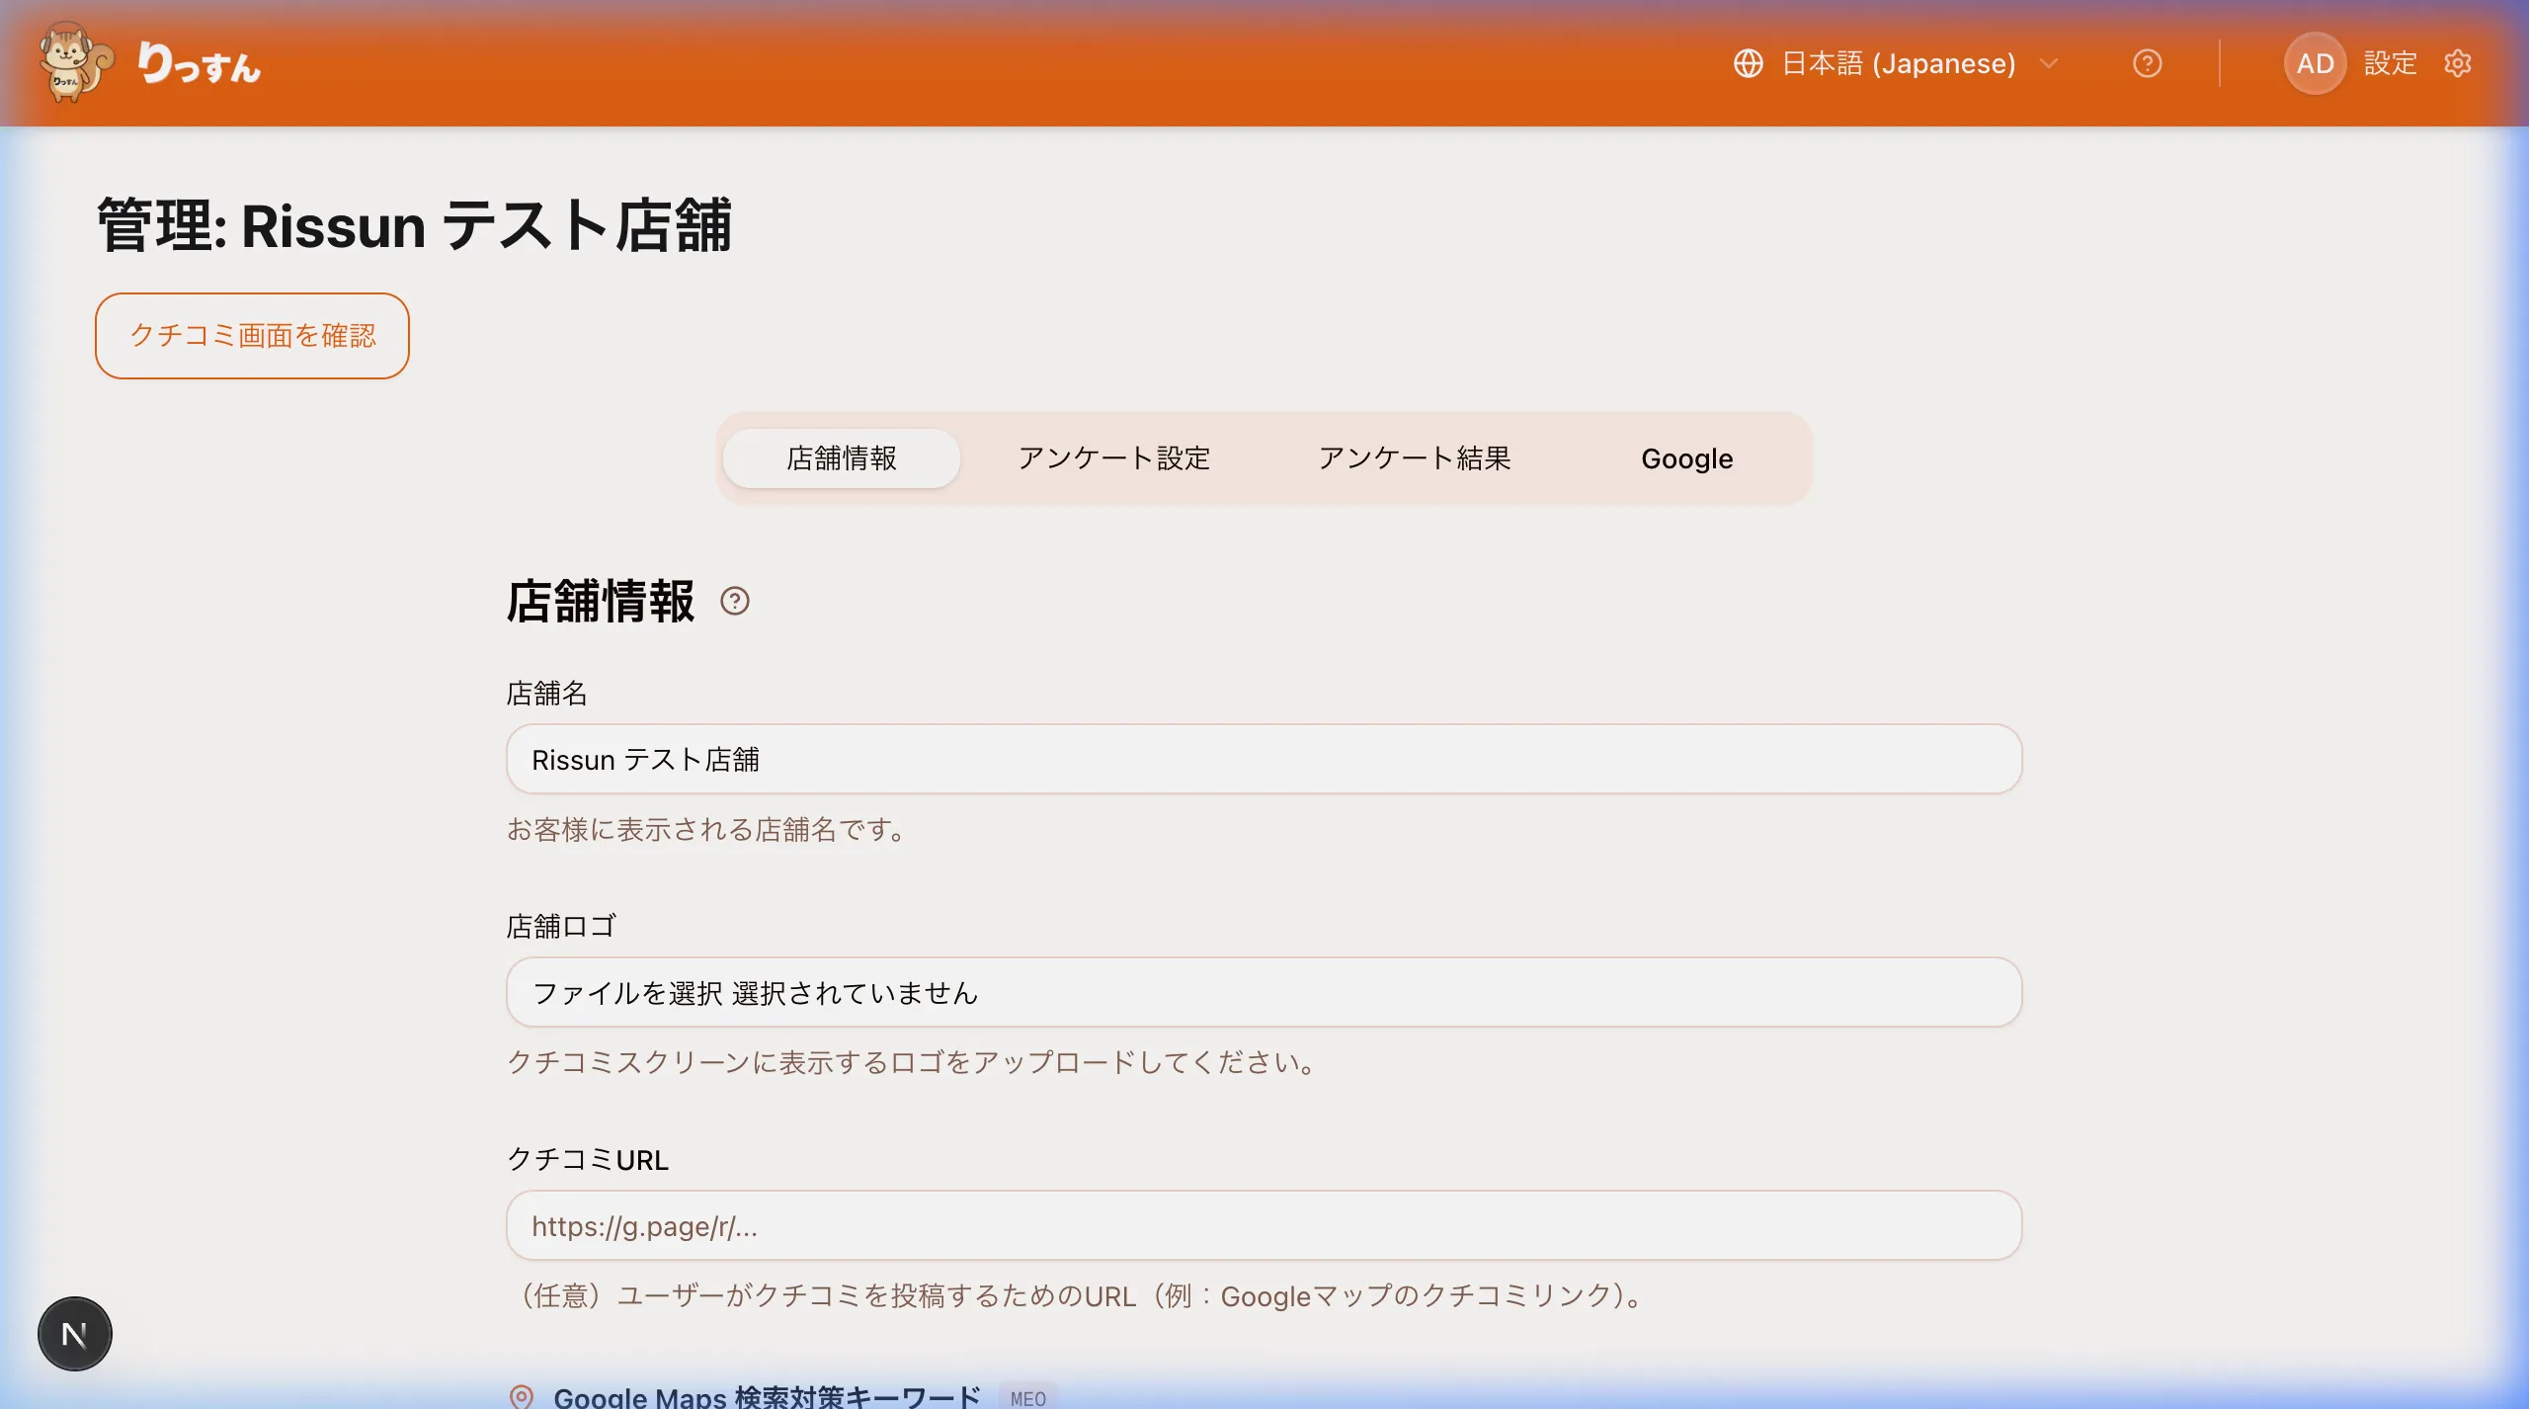Image resolution: width=2529 pixels, height=1409 pixels.
Task: Click the 店舗名 label
Action: [x=547, y=693]
